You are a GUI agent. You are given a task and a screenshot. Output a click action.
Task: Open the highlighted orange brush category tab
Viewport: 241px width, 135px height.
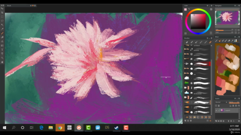click(210, 42)
